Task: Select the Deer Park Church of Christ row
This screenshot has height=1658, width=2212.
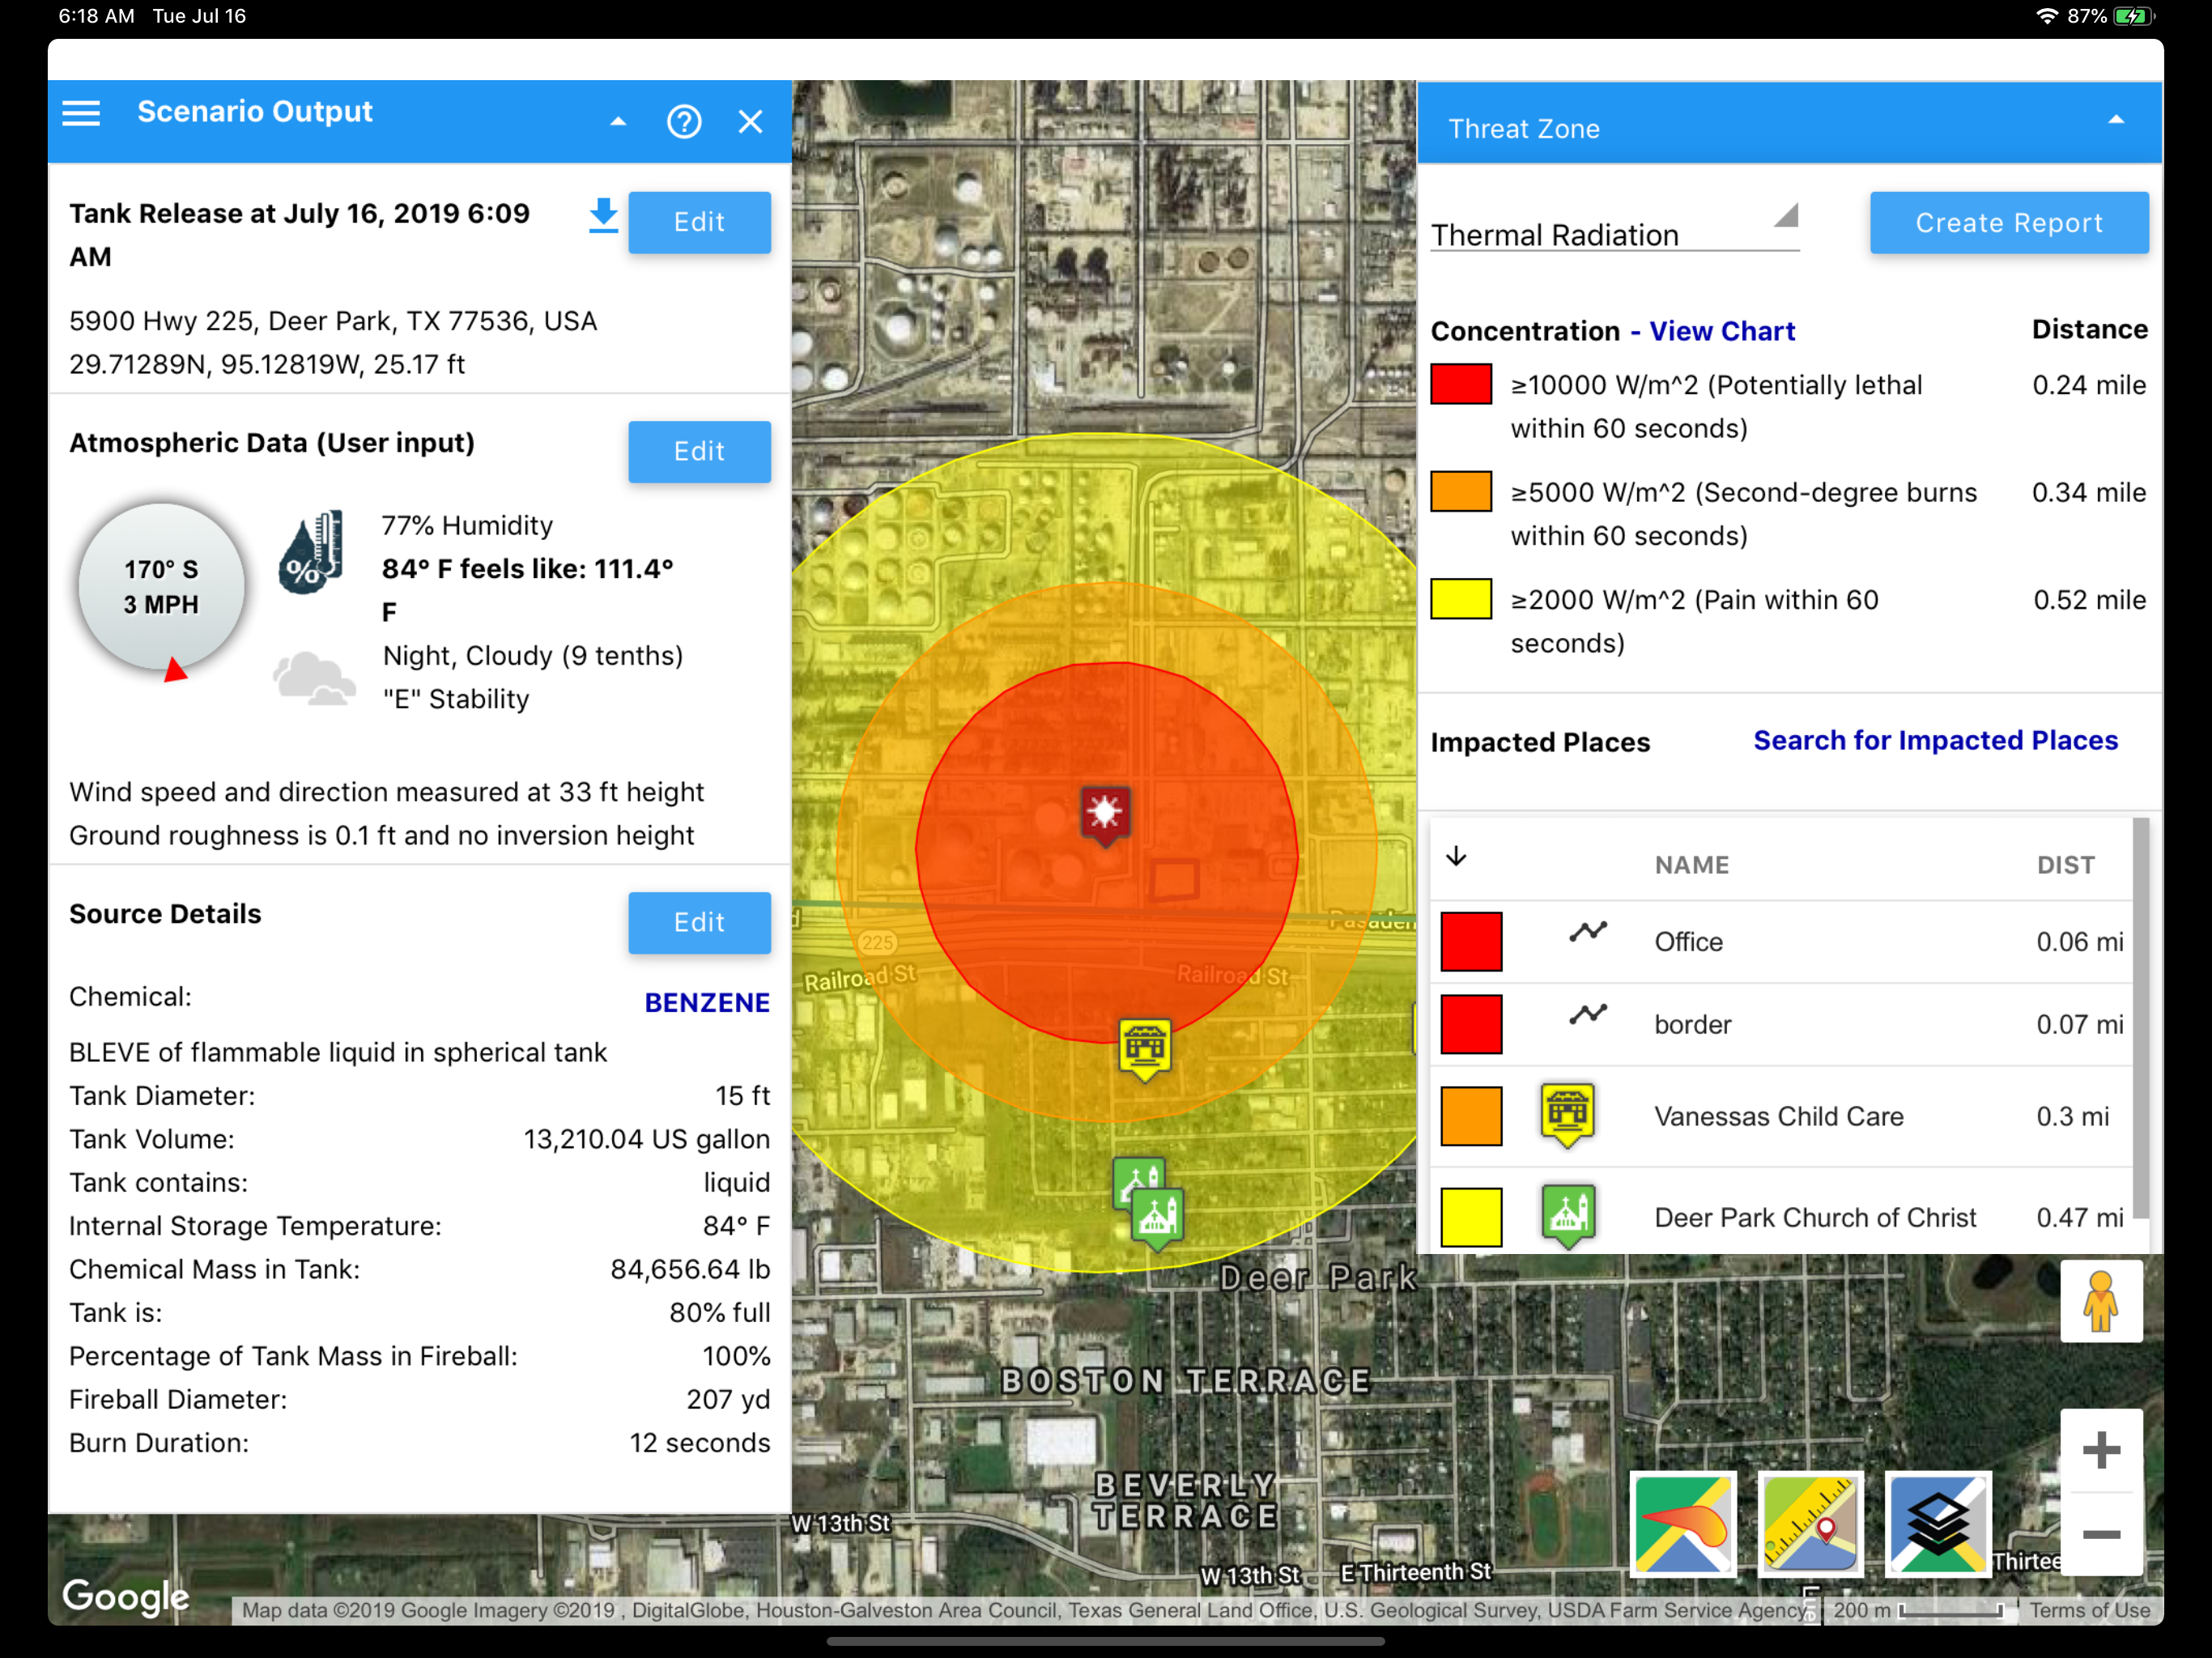Action: pyautogui.click(x=1781, y=1211)
